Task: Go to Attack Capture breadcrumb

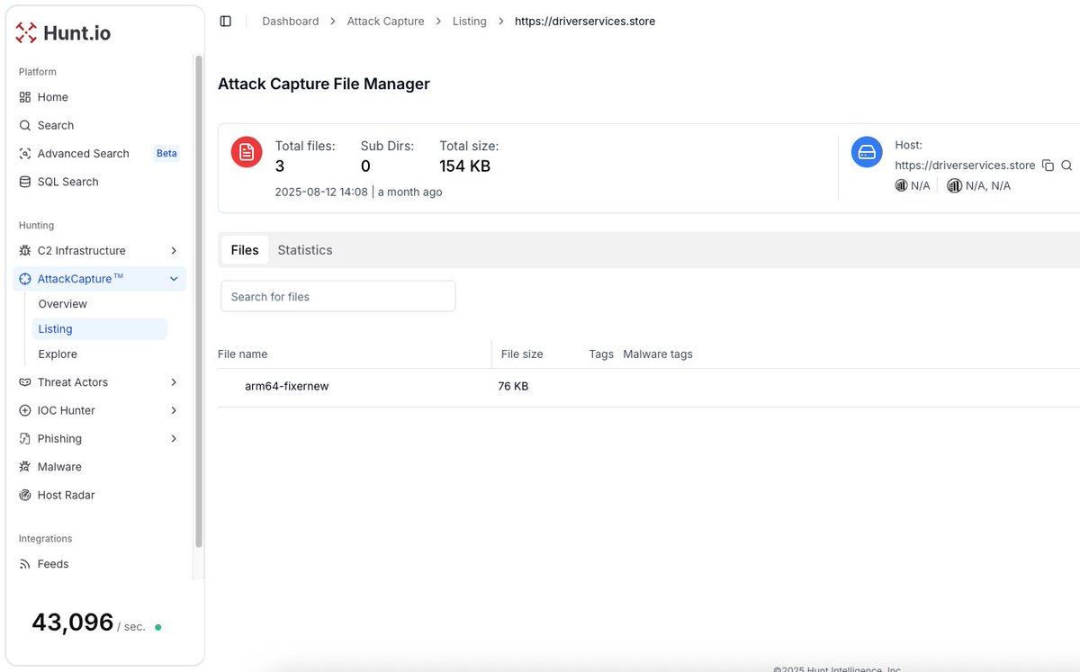Action: [x=385, y=21]
